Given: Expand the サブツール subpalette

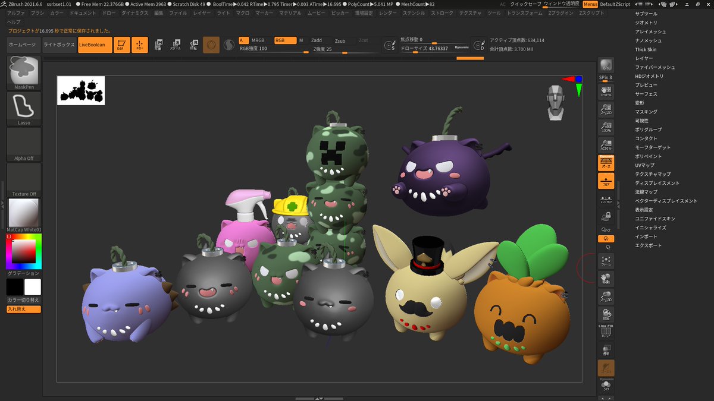Looking at the screenshot, I should click(x=647, y=14).
